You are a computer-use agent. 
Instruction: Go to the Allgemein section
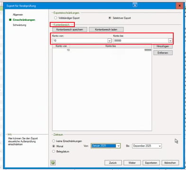pyautogui.click(x=18, y=15)
